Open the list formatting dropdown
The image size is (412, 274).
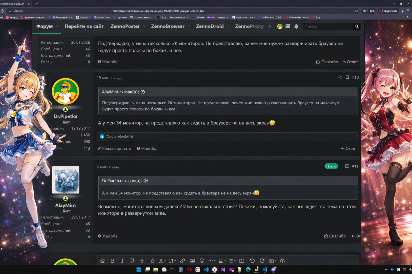[x=232, y=261]
